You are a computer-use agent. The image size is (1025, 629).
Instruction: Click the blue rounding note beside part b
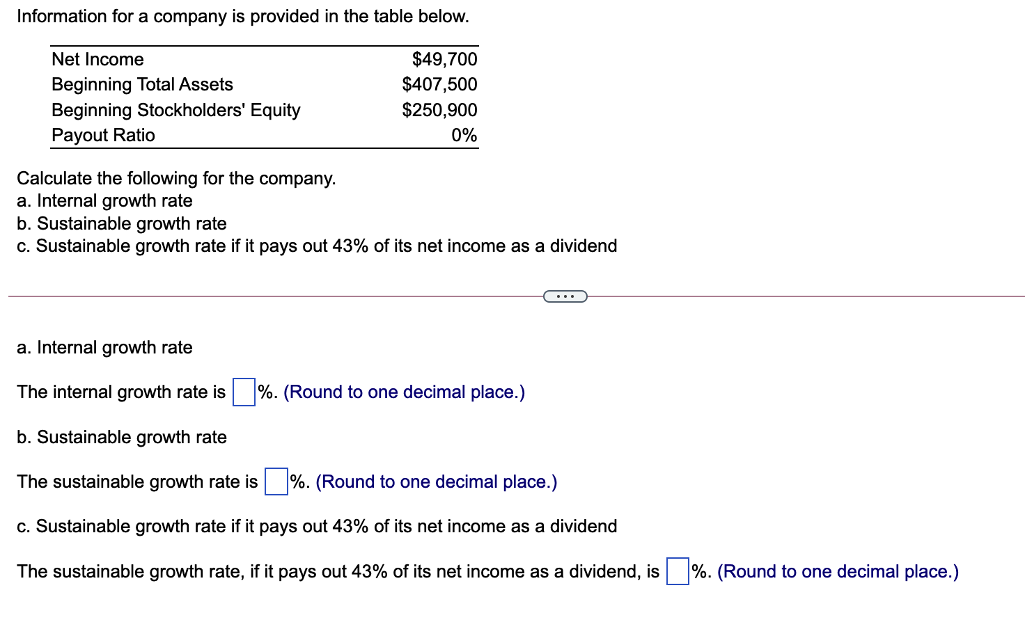pyautogui.click(x=437, y=481)
